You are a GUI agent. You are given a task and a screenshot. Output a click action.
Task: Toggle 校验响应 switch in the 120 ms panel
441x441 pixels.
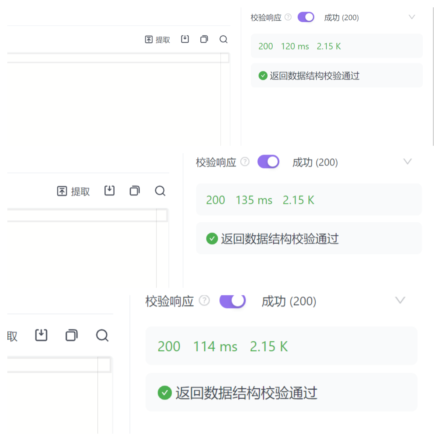[306, 17]
